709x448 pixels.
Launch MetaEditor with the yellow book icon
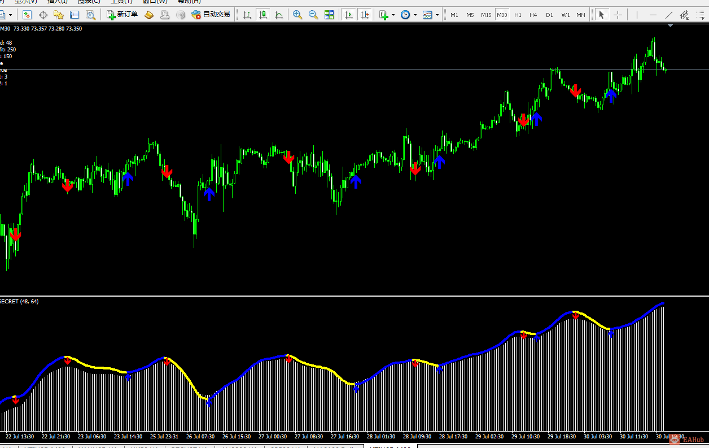149,15
